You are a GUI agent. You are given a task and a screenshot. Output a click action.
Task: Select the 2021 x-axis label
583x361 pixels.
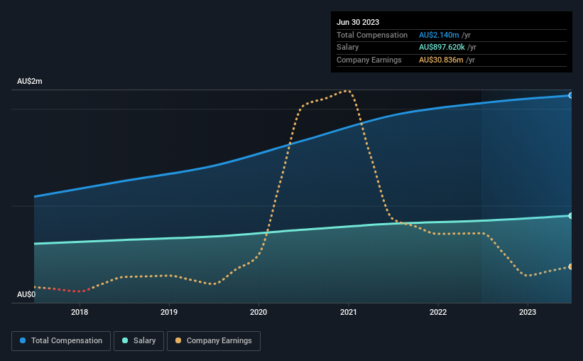pyautogui.click(x=349, y=312)
